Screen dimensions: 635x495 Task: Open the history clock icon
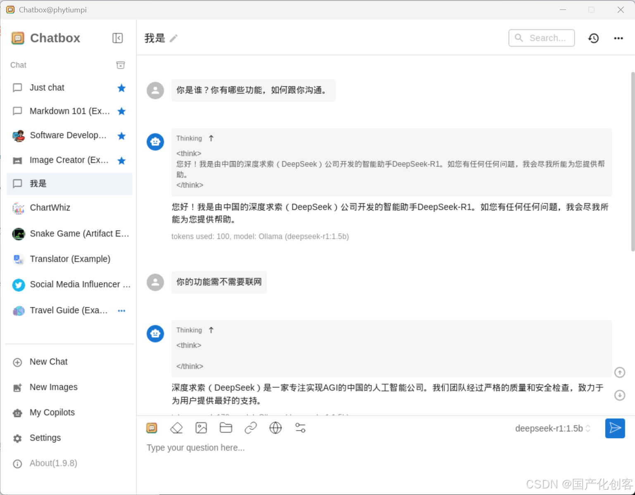point(594,38)
